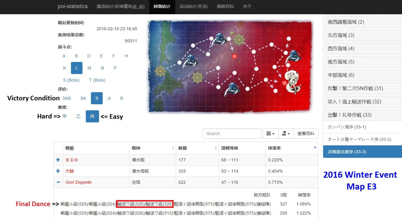Image resolution: width=402 pixels, height=220 pixels.
Task: Open the Graf Zeppelin ship link
Action: 79,182
